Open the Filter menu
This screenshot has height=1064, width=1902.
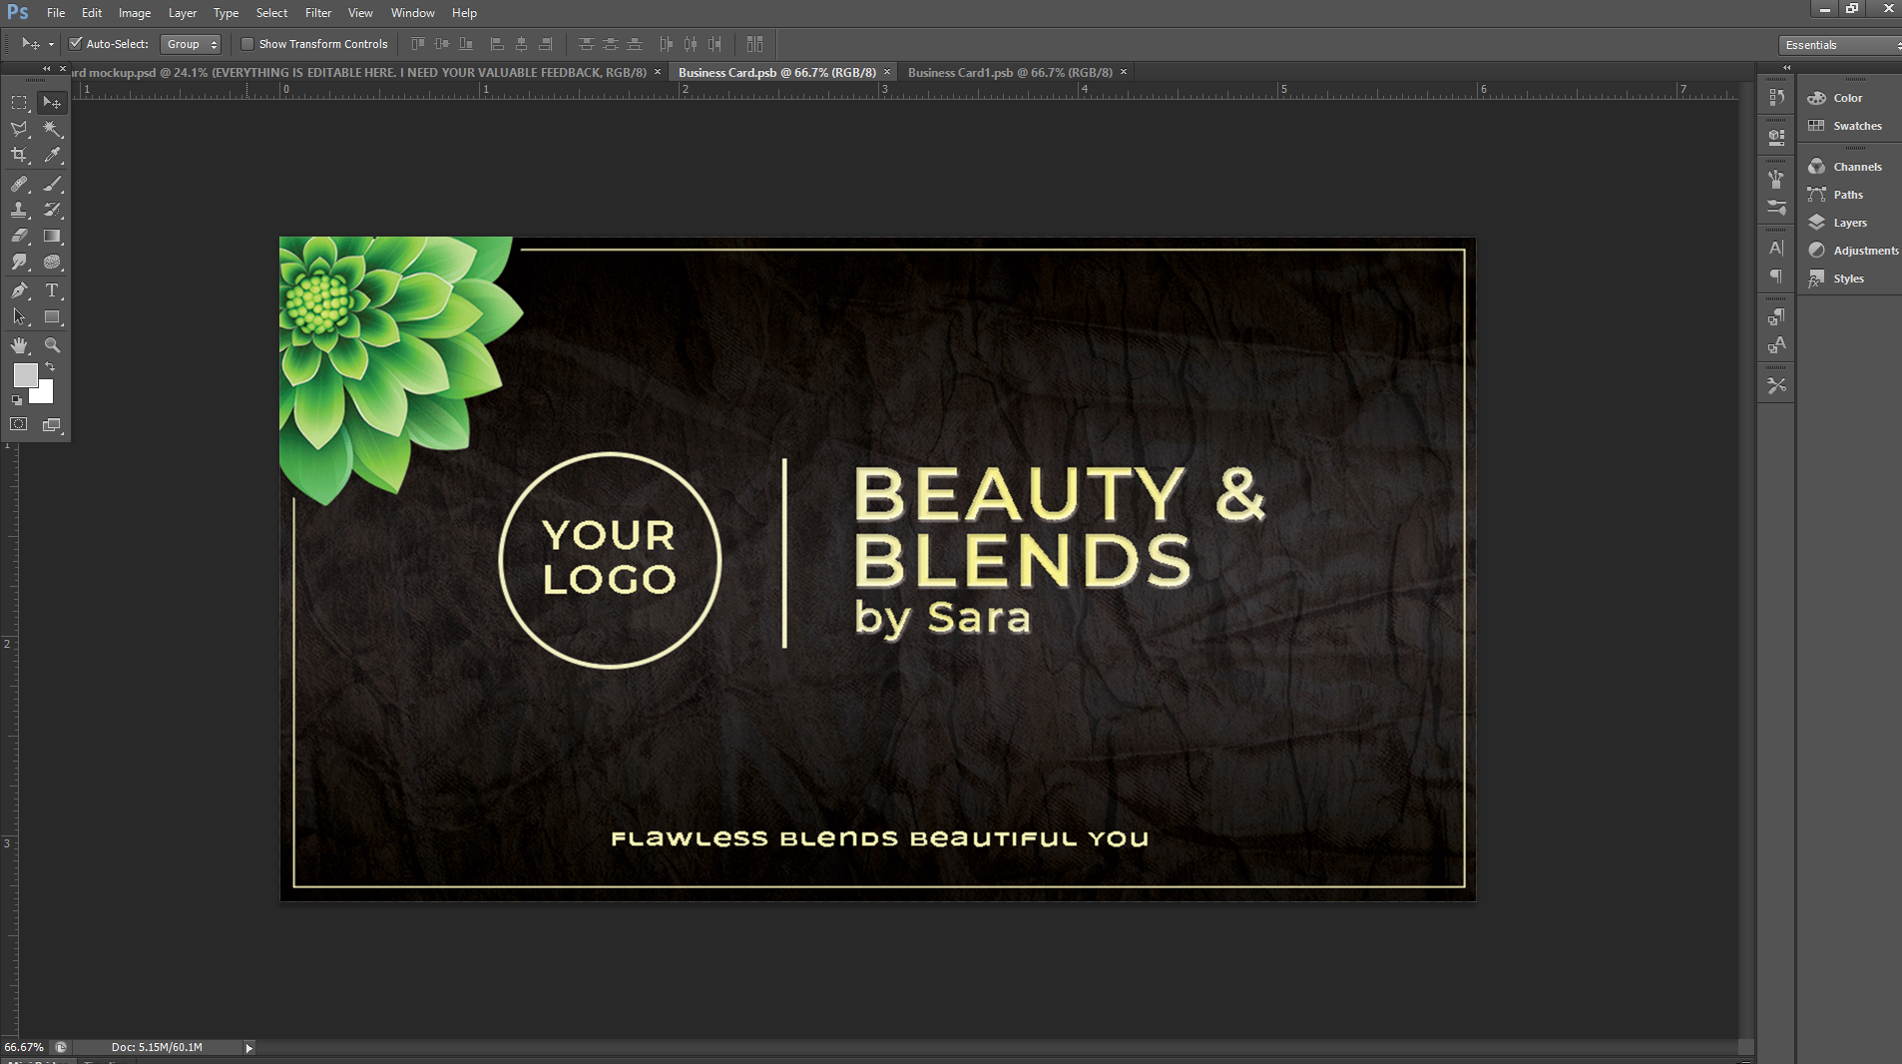[317, 13]
